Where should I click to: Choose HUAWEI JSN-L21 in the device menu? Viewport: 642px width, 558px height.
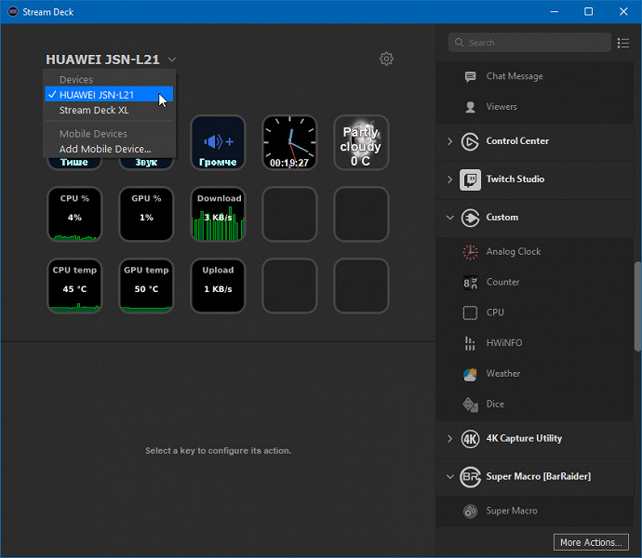[109, 95]
